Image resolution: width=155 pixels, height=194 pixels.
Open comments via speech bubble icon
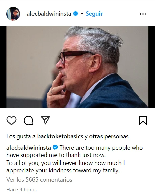click(x=28, y=121)
